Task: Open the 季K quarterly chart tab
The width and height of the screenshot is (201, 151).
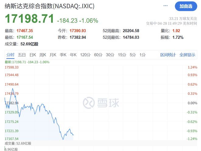Action: click(63, 55)
